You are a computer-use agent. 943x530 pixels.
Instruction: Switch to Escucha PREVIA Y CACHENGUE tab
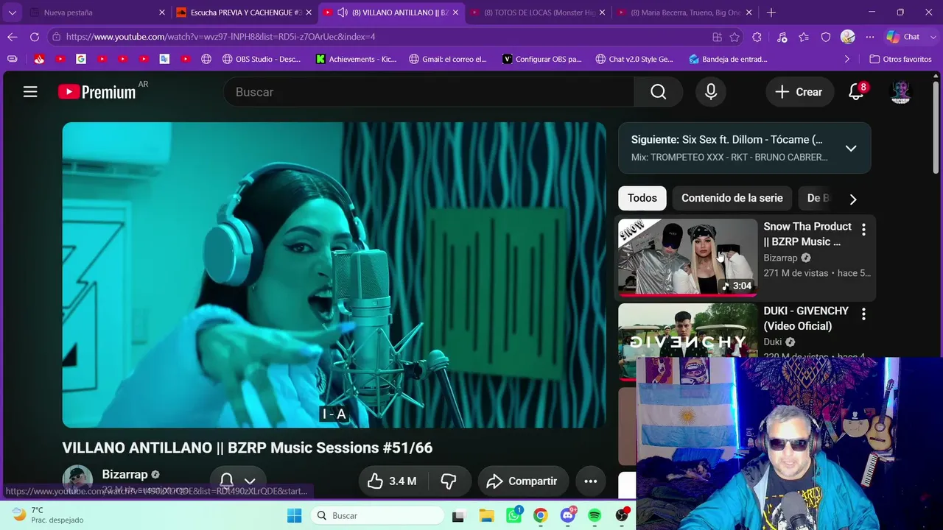[245, 13]
